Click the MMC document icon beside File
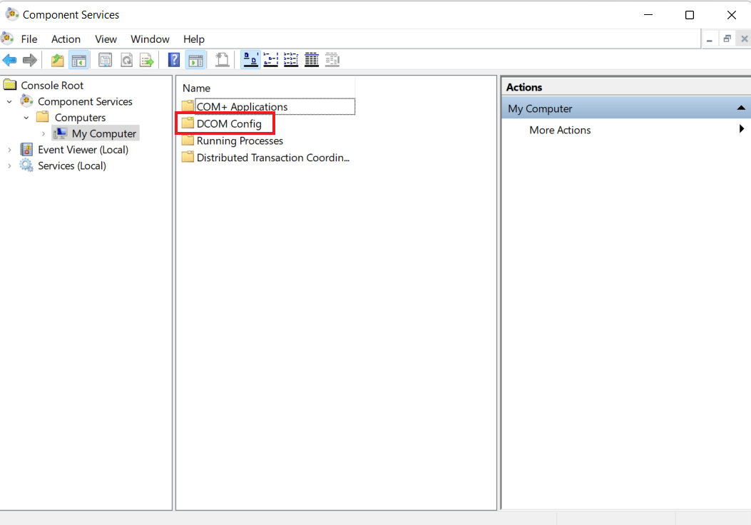Image resolution: width=751 pixels, height=525 pixels. click(7, 39)
